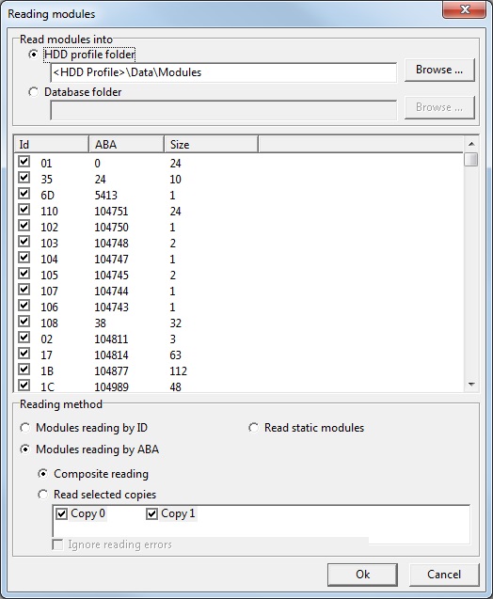Image resolution: width=493 pixels, height=599 pixels.
Task: Click ABA value 104989
Action: tap(111, 387)
